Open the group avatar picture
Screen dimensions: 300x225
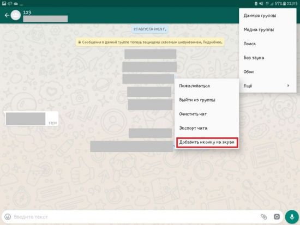[x=16, y=15]
